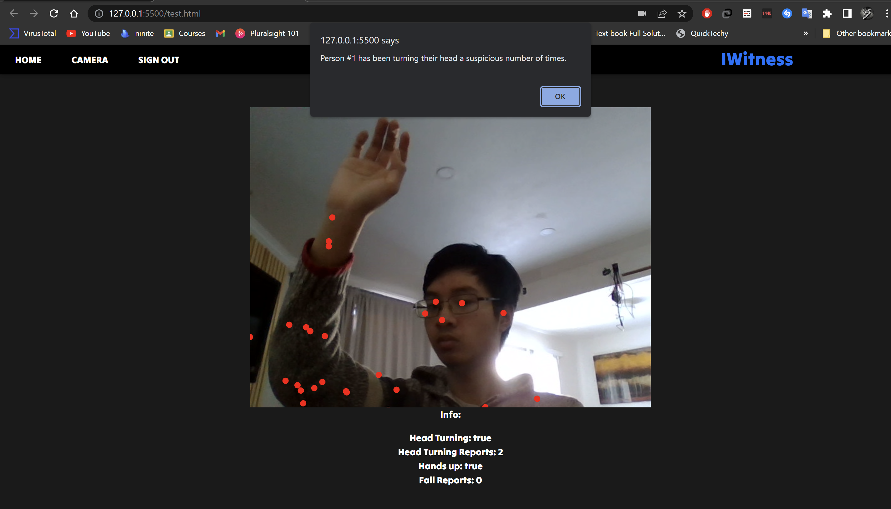891x509 pixels.
Task: Click the share page icon in the address bar
Action: [x=662, y=14]
